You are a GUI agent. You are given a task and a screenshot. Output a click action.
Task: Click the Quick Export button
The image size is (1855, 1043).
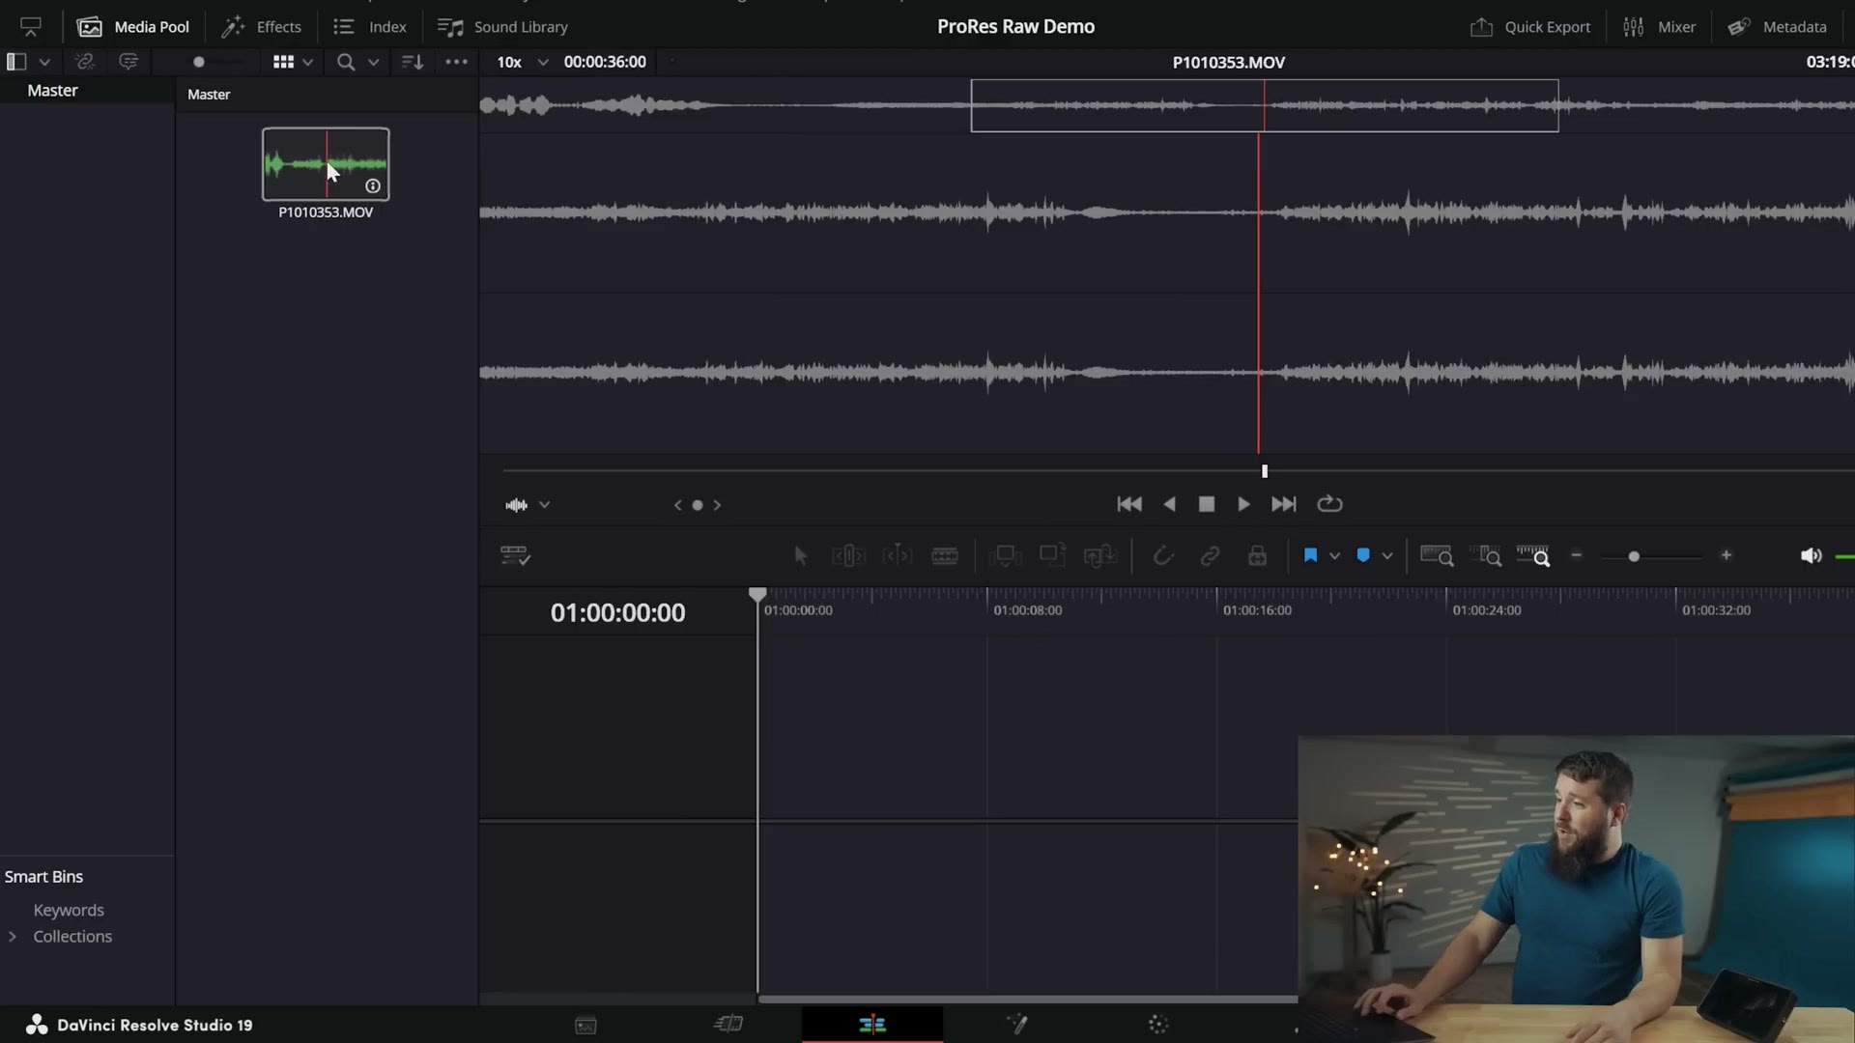pos(1530,27)
